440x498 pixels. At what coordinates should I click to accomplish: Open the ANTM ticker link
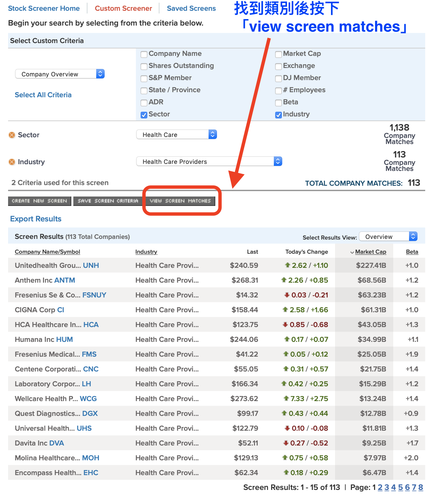pos(65,280)
